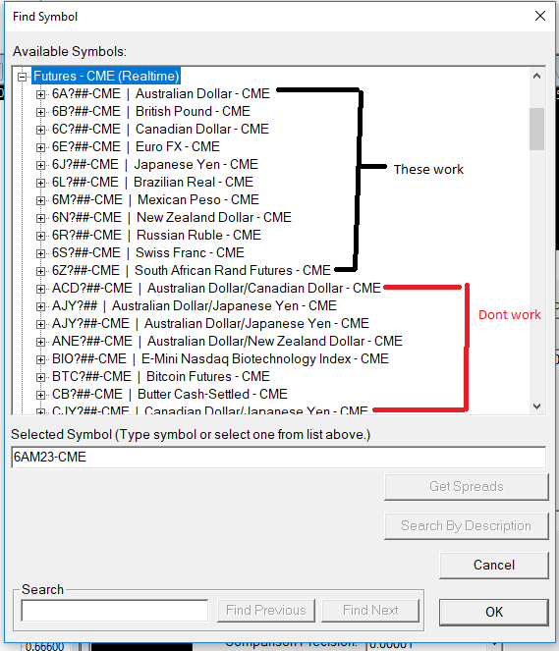The height and width of the screenshot is (651, 559).
Task: Click the symbol list scroll up arrow
Action: [x=536, y=76]
